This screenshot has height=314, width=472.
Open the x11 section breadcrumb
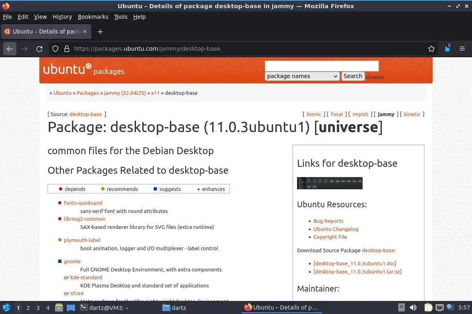pyautogui.click(x=155, y=93)
